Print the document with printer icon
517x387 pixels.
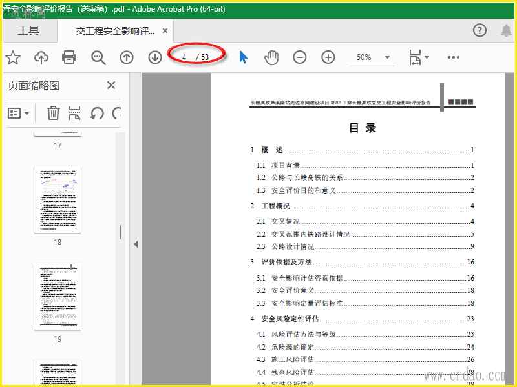[69, 57]
